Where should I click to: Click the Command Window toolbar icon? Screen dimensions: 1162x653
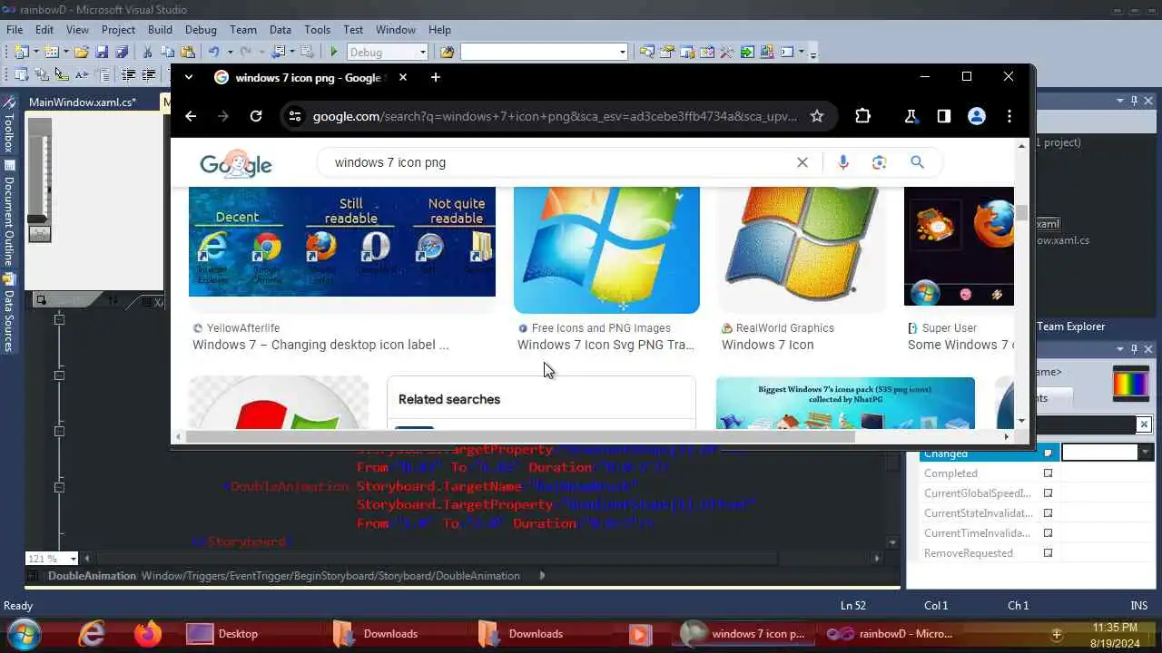tap(787, 52)
